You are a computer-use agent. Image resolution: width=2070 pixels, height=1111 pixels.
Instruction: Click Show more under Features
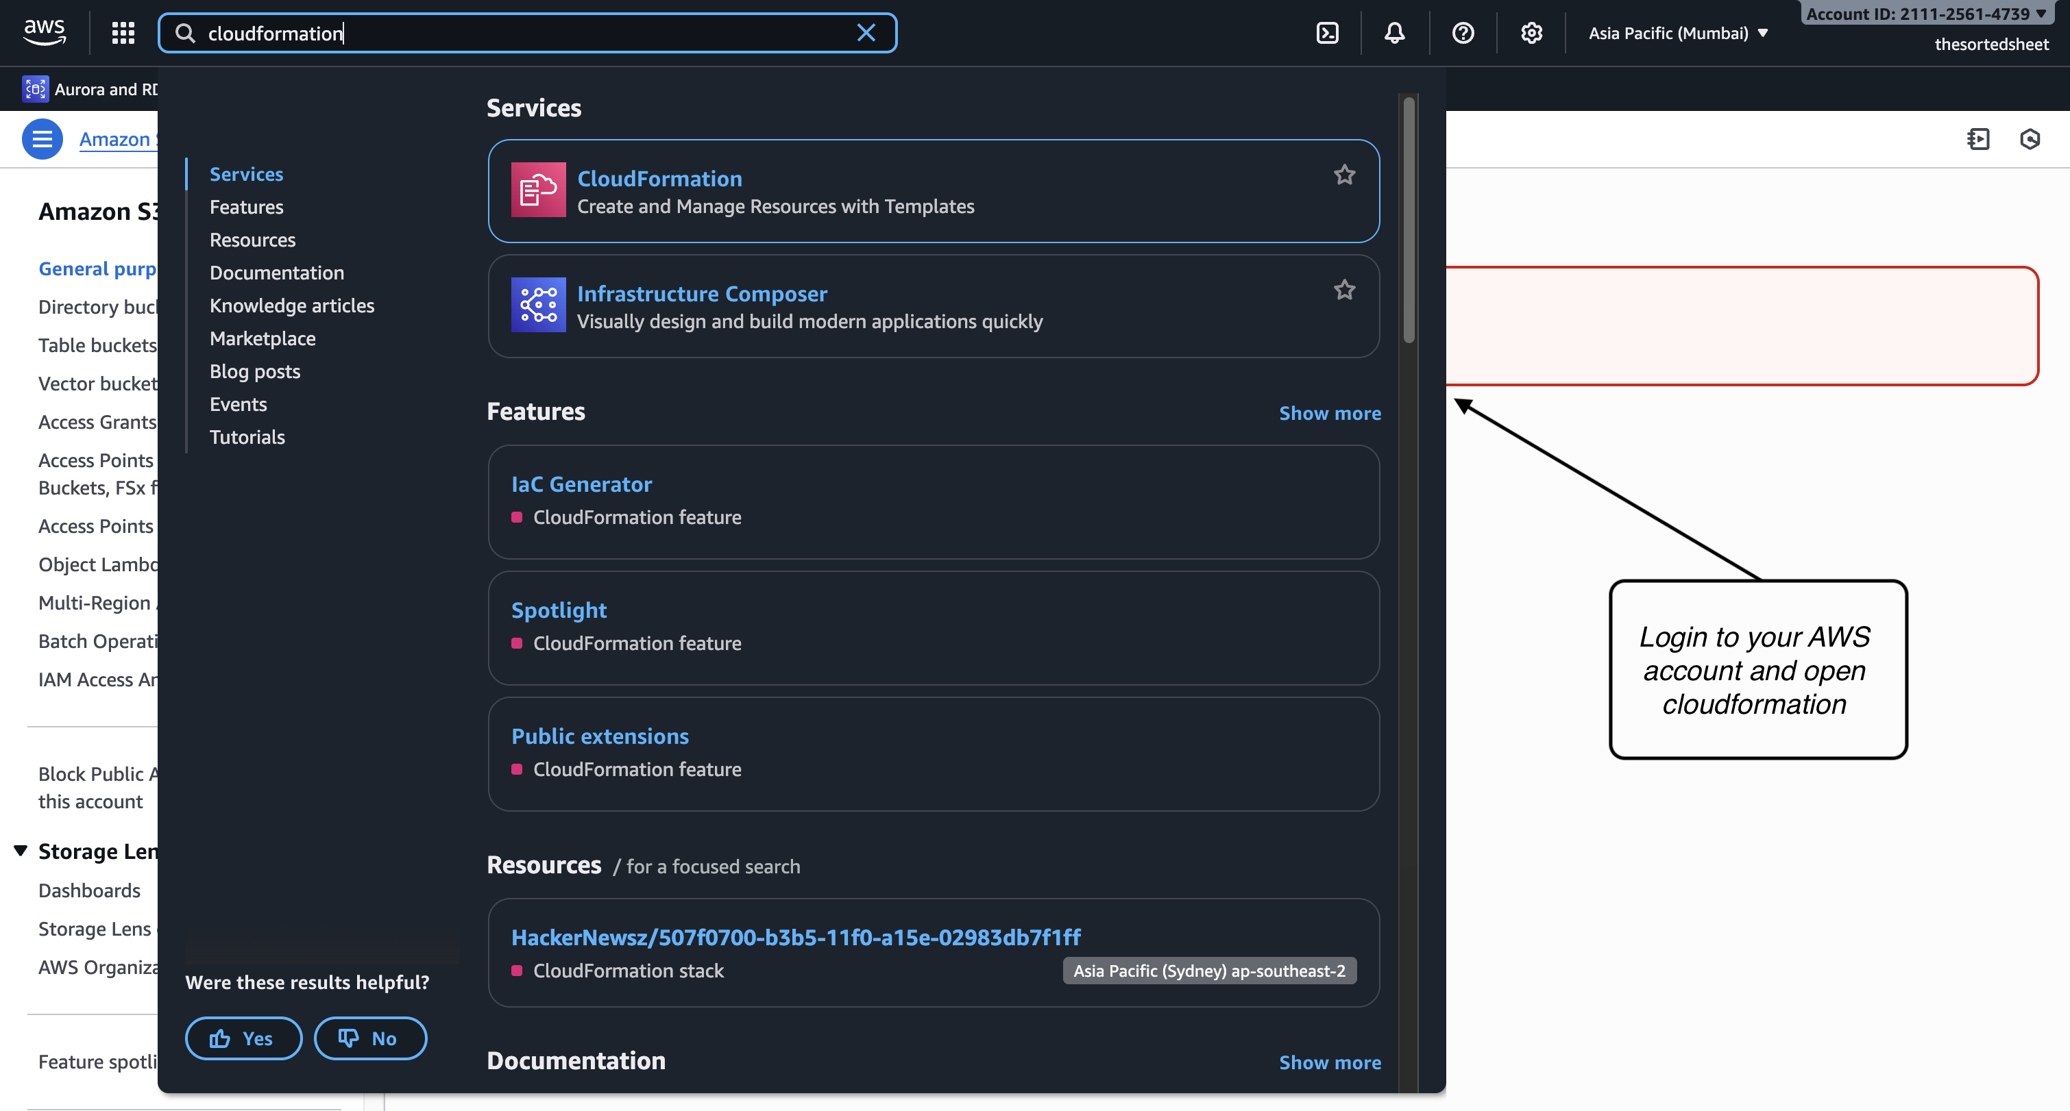1330,412
